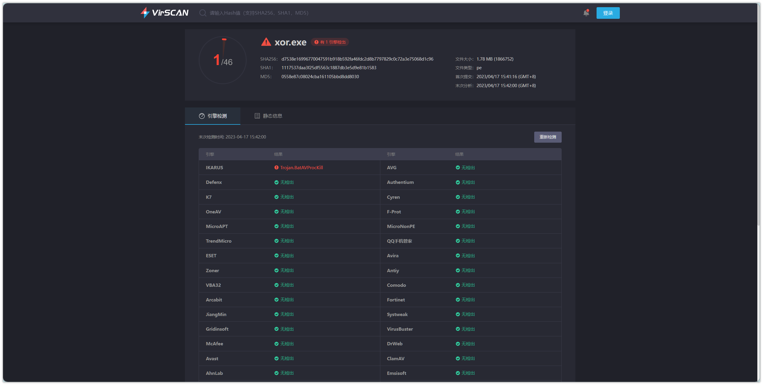
Task: Open the 静态信息 tab
Action: coord(268,116)
